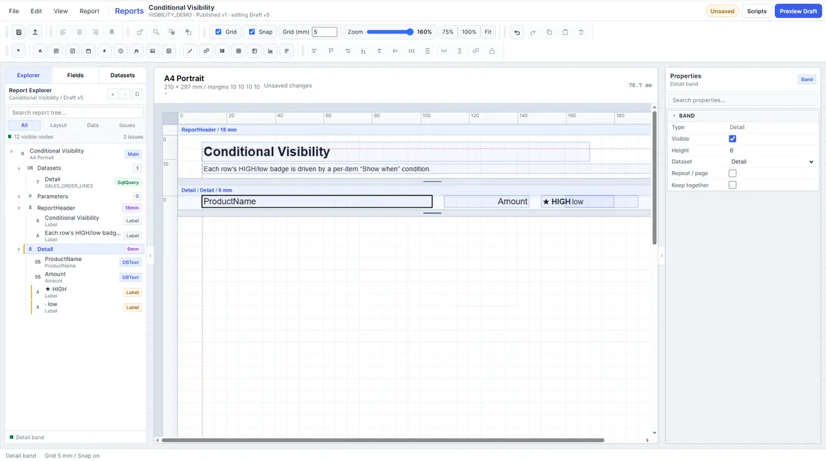Viewport: 826px width, 461px height.
Task: Select the clock date-time tool
Action: (120, 51)
